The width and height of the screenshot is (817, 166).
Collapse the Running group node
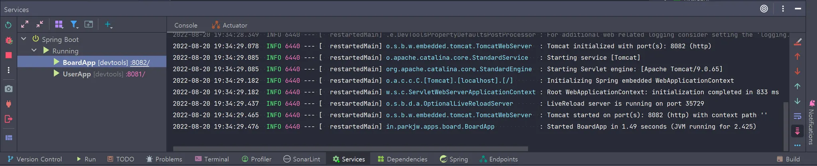(34, 51)
